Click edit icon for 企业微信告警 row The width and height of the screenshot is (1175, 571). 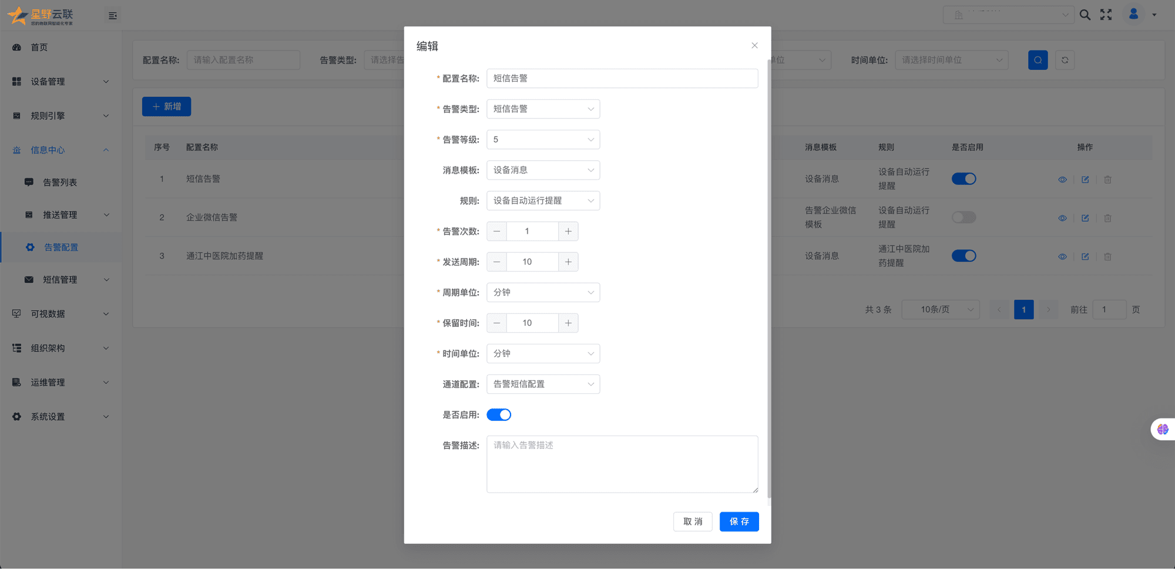pyautogui.click(x=1085, y=218)
